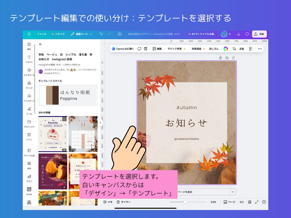The height and width of the screenshot is (218, 291).
Task: Open the ••• more options menu
Action: pyautogui.click(x=260, y=49)
